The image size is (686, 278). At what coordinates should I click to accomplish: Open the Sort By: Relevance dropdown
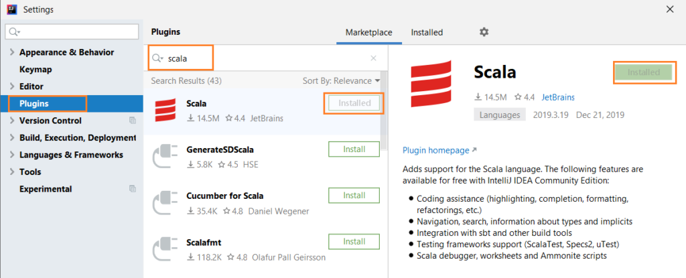pyautogui.click(x=341, y=81)
